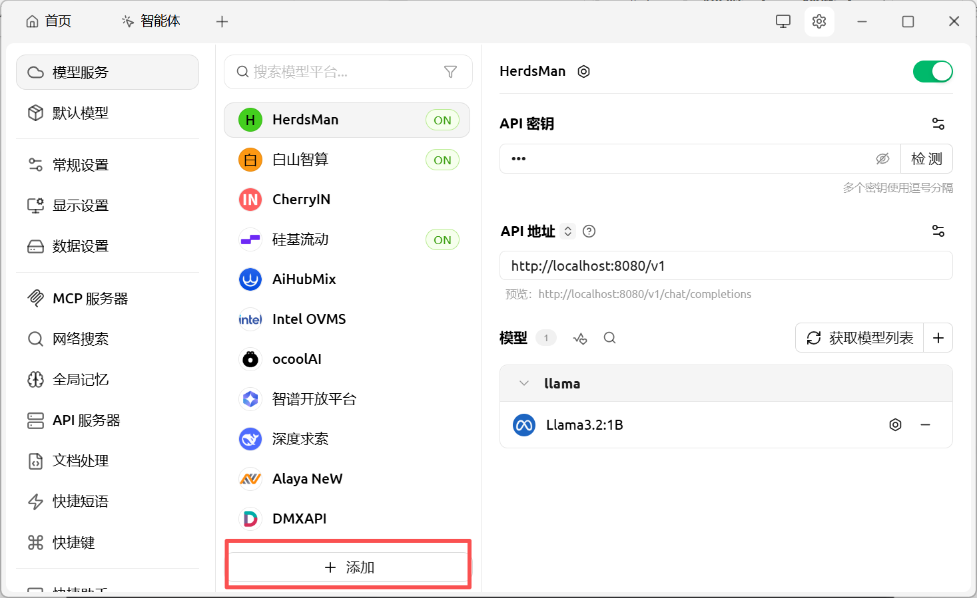This screenshot has width=977, height=598.
Task: Open 显示设置 settings section
Action: [108, 206]
